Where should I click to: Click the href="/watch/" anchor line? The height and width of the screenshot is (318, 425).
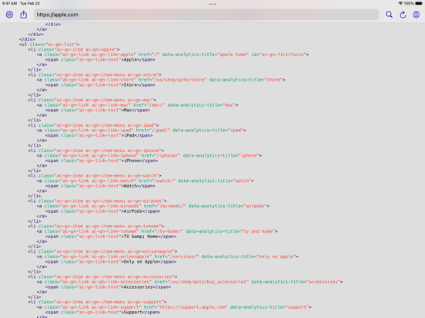coord(146,181)
